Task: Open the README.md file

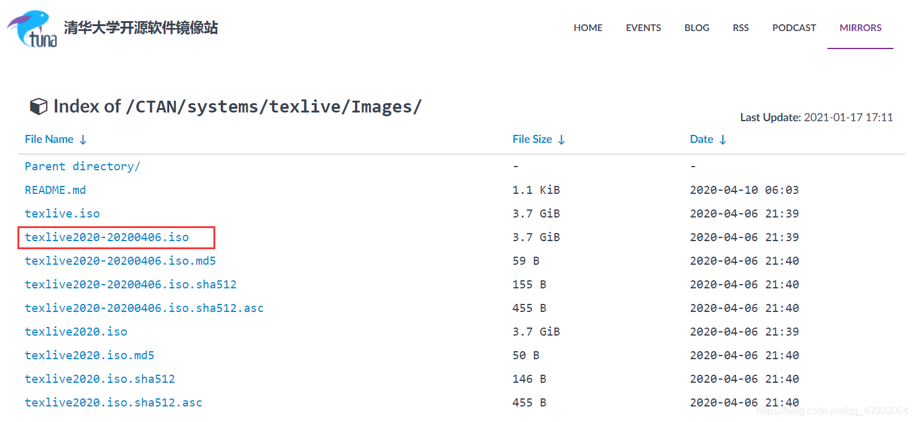Action: click(x=55, y=190)
